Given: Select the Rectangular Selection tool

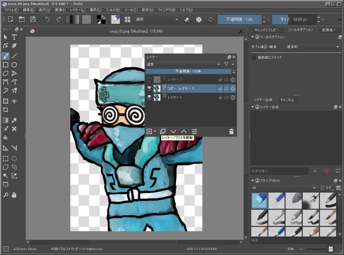Looking at the screenshot, I should pos(5,159).
